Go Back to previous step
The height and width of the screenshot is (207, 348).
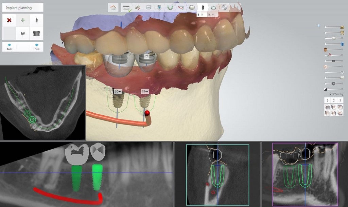tap(9, 47)
